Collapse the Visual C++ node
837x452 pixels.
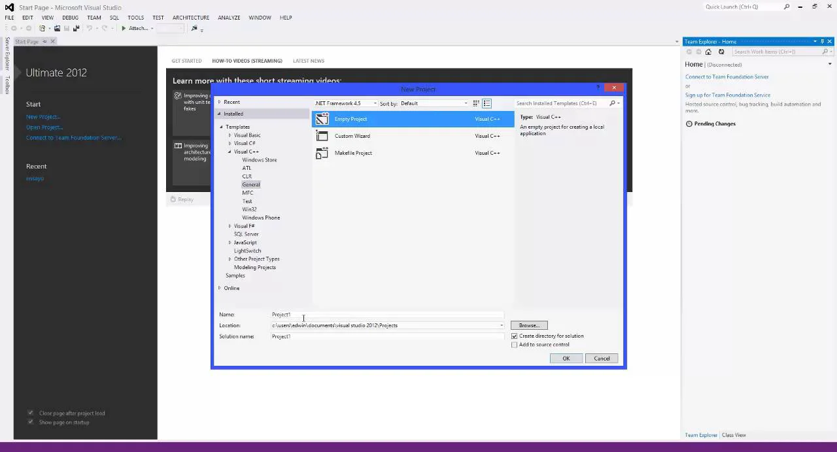tap(230, 152)
